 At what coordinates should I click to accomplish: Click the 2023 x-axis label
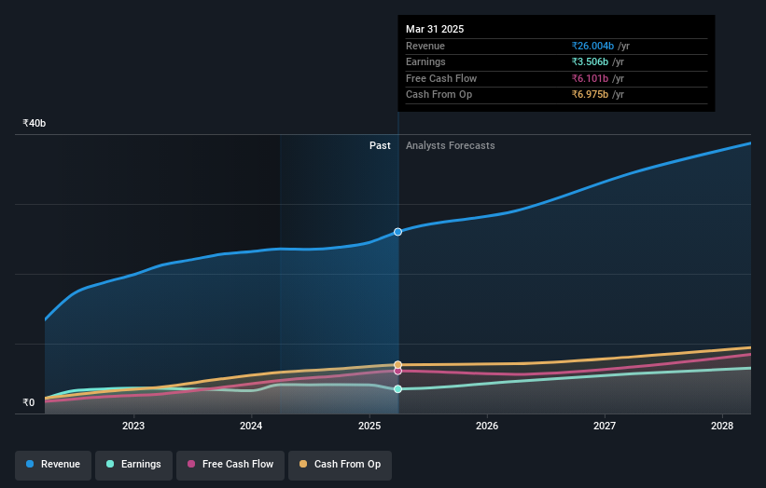pyautogui.click(x=133, y=427)
